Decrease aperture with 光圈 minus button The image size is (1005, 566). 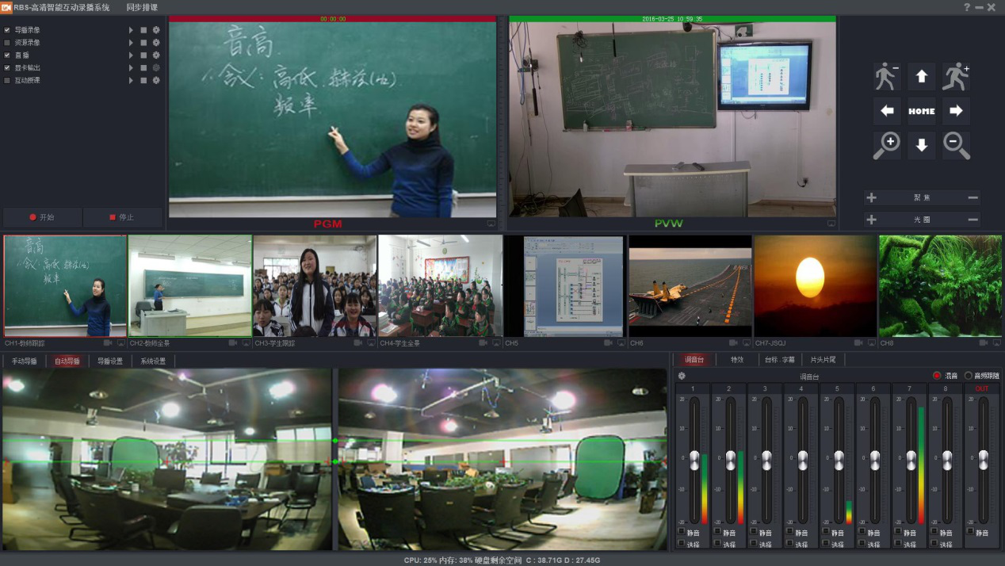click(973, 220)
